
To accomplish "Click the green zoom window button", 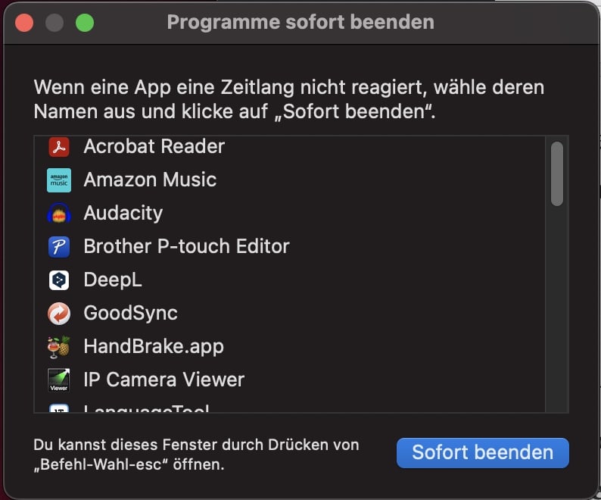I will pyautogui.click(x=85, y=23).
